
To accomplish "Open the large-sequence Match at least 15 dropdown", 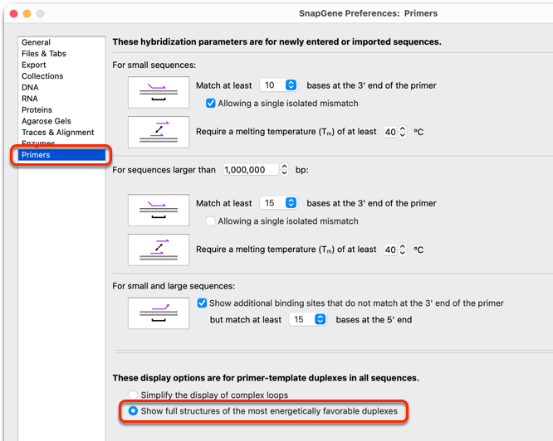I will pyautogui.click(x=279, y=203).
